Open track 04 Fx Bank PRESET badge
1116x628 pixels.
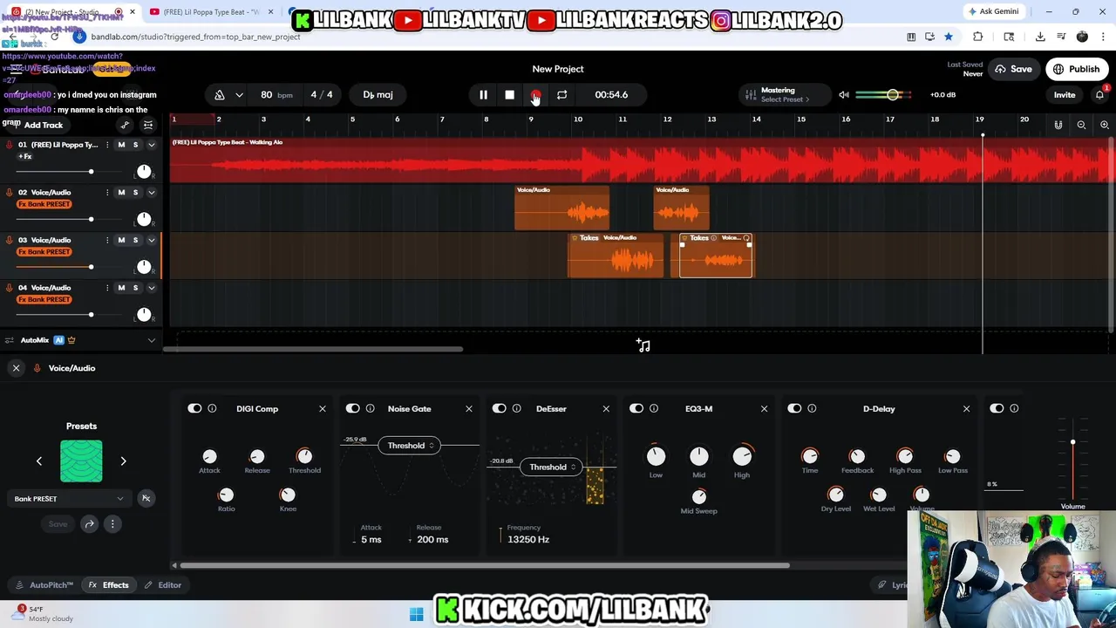[44, 299]
